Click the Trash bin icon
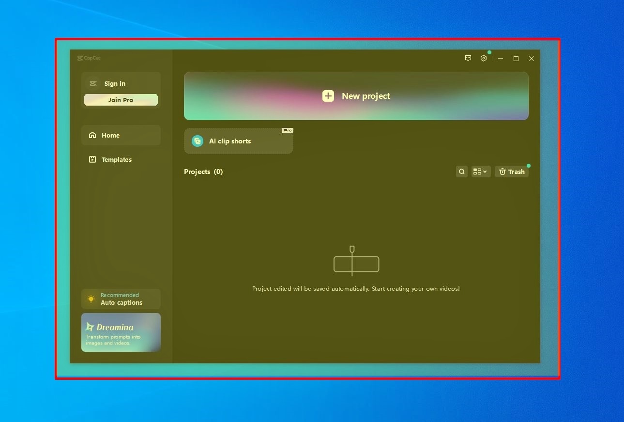This screenshot has height=422, width=624. pyautogui.click(x=502, y=172)
